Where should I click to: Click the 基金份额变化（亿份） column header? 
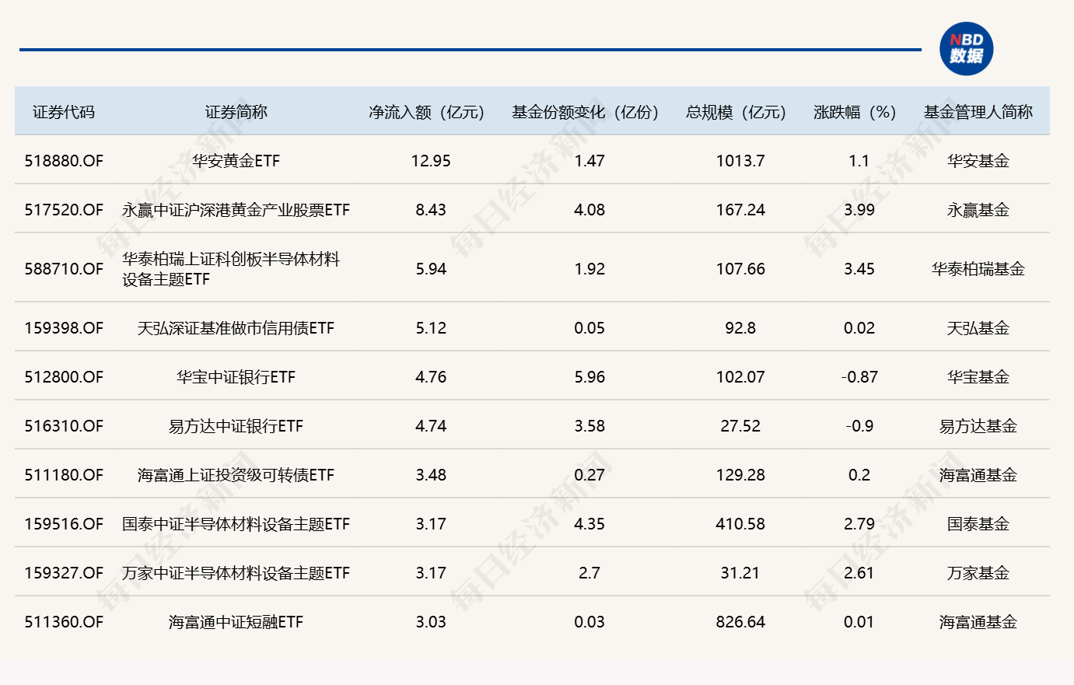tap(585, 112)
